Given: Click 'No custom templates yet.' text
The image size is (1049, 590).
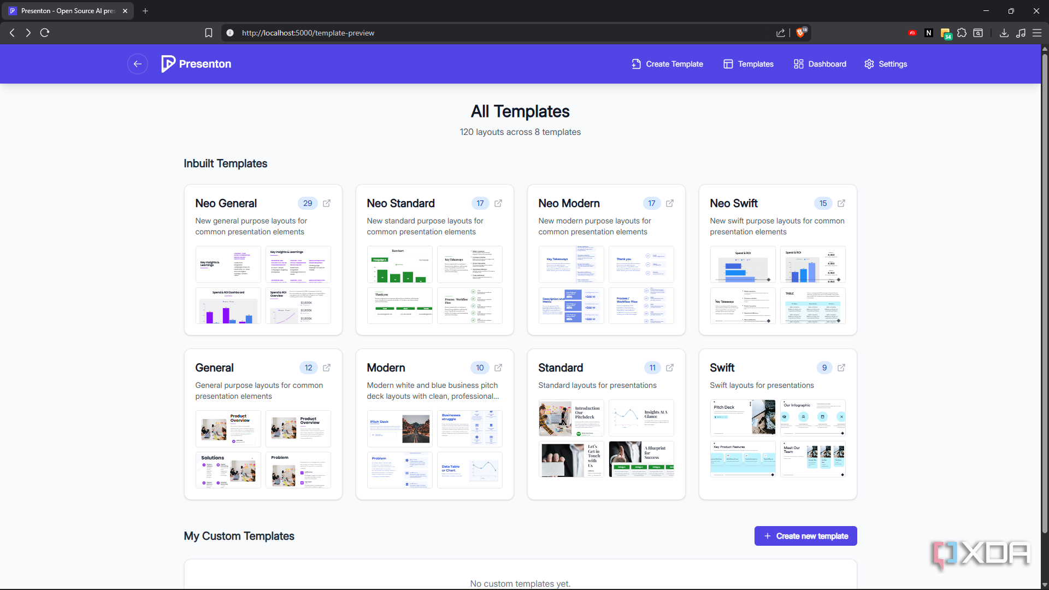Looking at the screenshot, I should pos(520,583).
